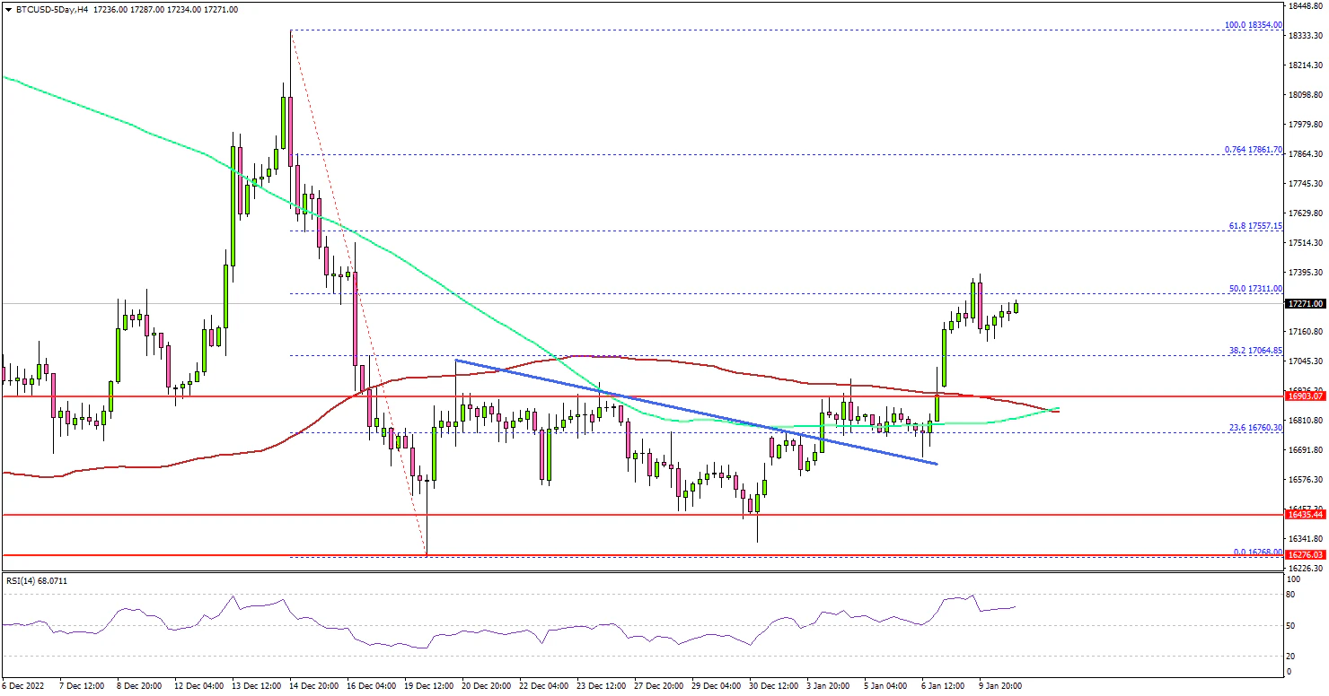The image size is (1329, 696).
Task: Select the red 16276.03 level label
Action: 1306,555
